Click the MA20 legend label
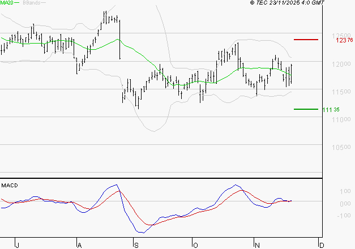The image size is (355, 249). pos(7,3)
